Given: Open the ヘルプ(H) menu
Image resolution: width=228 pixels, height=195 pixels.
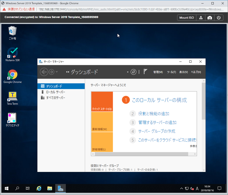Looking at the screenshot, I should point(196,72).
